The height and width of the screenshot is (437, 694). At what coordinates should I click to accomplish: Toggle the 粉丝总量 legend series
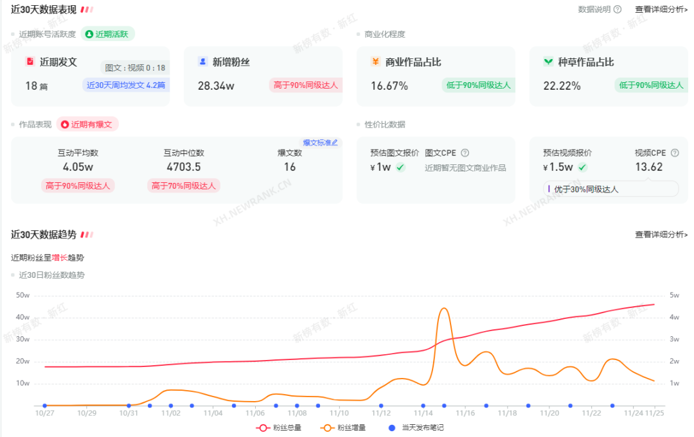279,427
